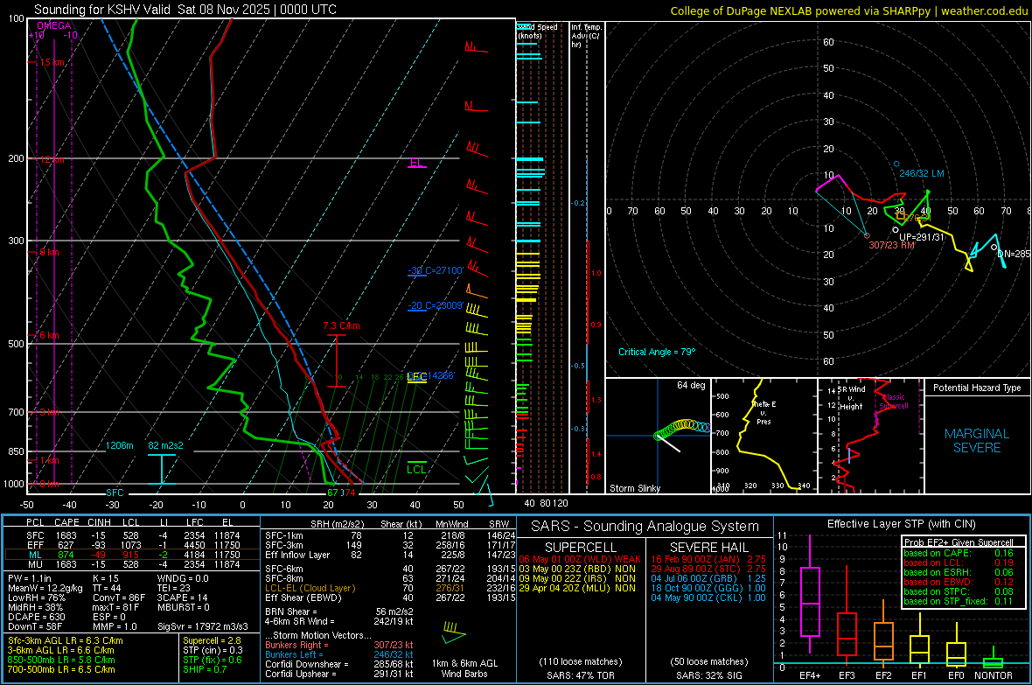Image resolution: width=1032 pixels, height=685 pixels.
Task: Click the Inf. Temp. Adv. panel header
Action: click(x=586, y=36)
